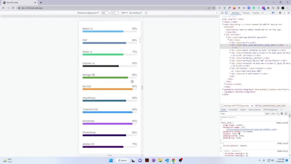Close the DevTools panel
The image size is (291, 164).
coord(289,13)
